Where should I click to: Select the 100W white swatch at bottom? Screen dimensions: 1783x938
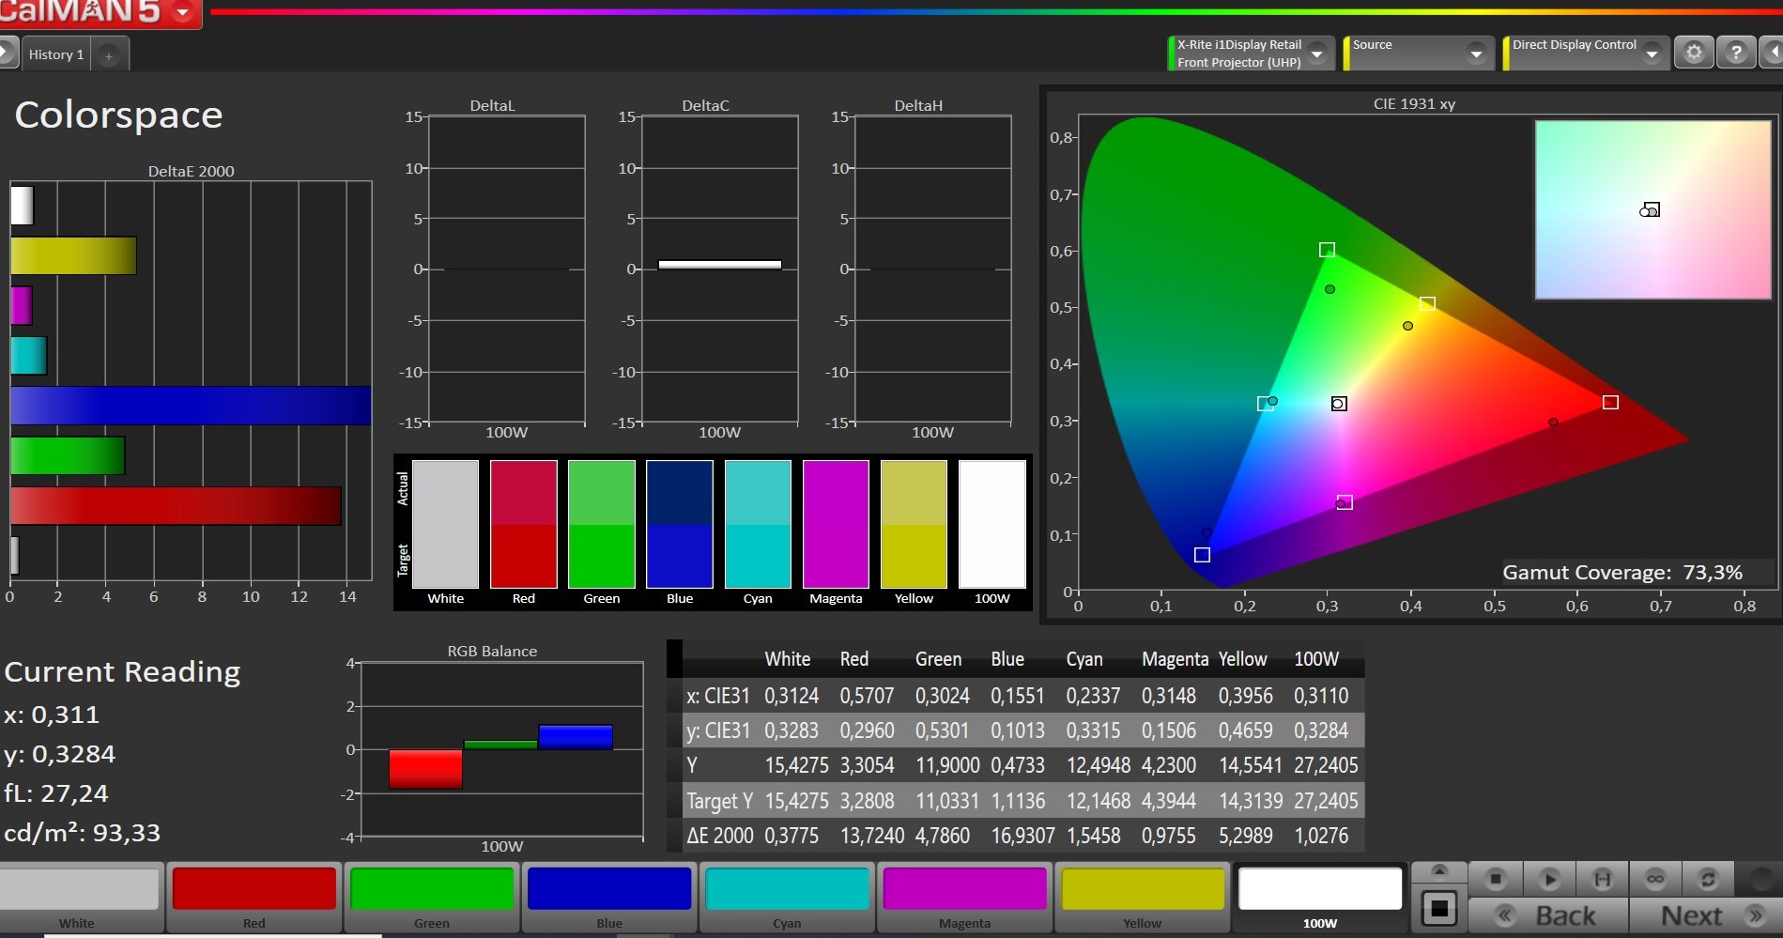click(x=1319, y=890)
